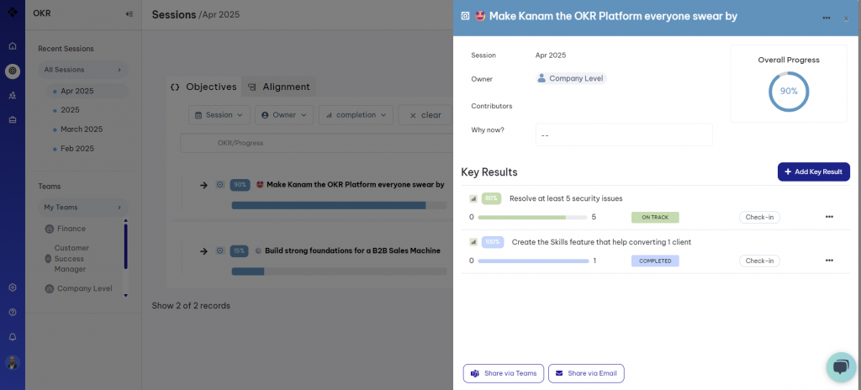Click target icon on Make Kanam row
The image size is (861, 390).
[x=220, y=185]
